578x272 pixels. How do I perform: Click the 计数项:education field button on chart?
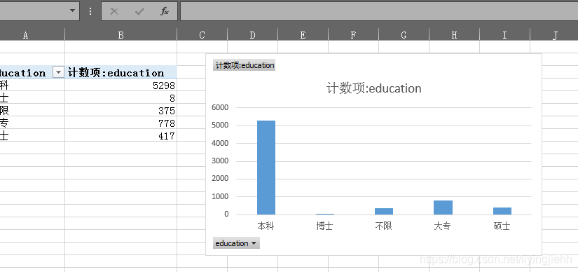244,65
